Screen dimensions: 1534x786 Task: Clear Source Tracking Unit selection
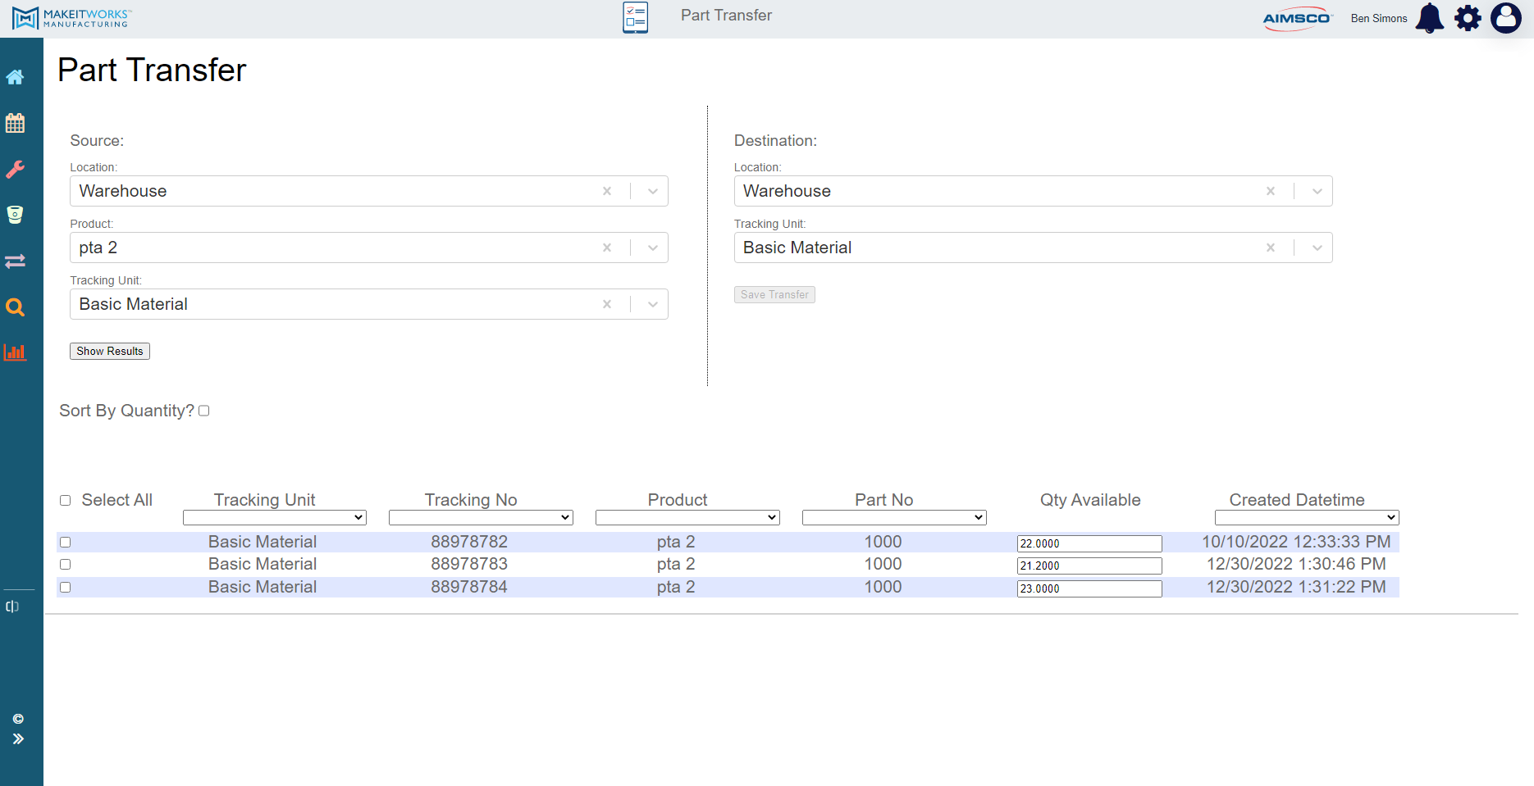point(607,304)
